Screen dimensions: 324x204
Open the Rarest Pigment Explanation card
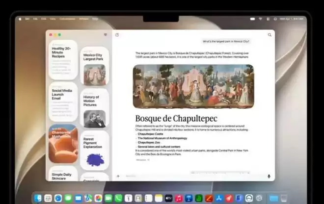[x=95, y=151]
